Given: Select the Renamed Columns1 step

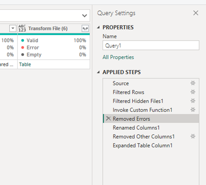Looking at the screenshot, I should pyautogui.click(x=151, y=128).
